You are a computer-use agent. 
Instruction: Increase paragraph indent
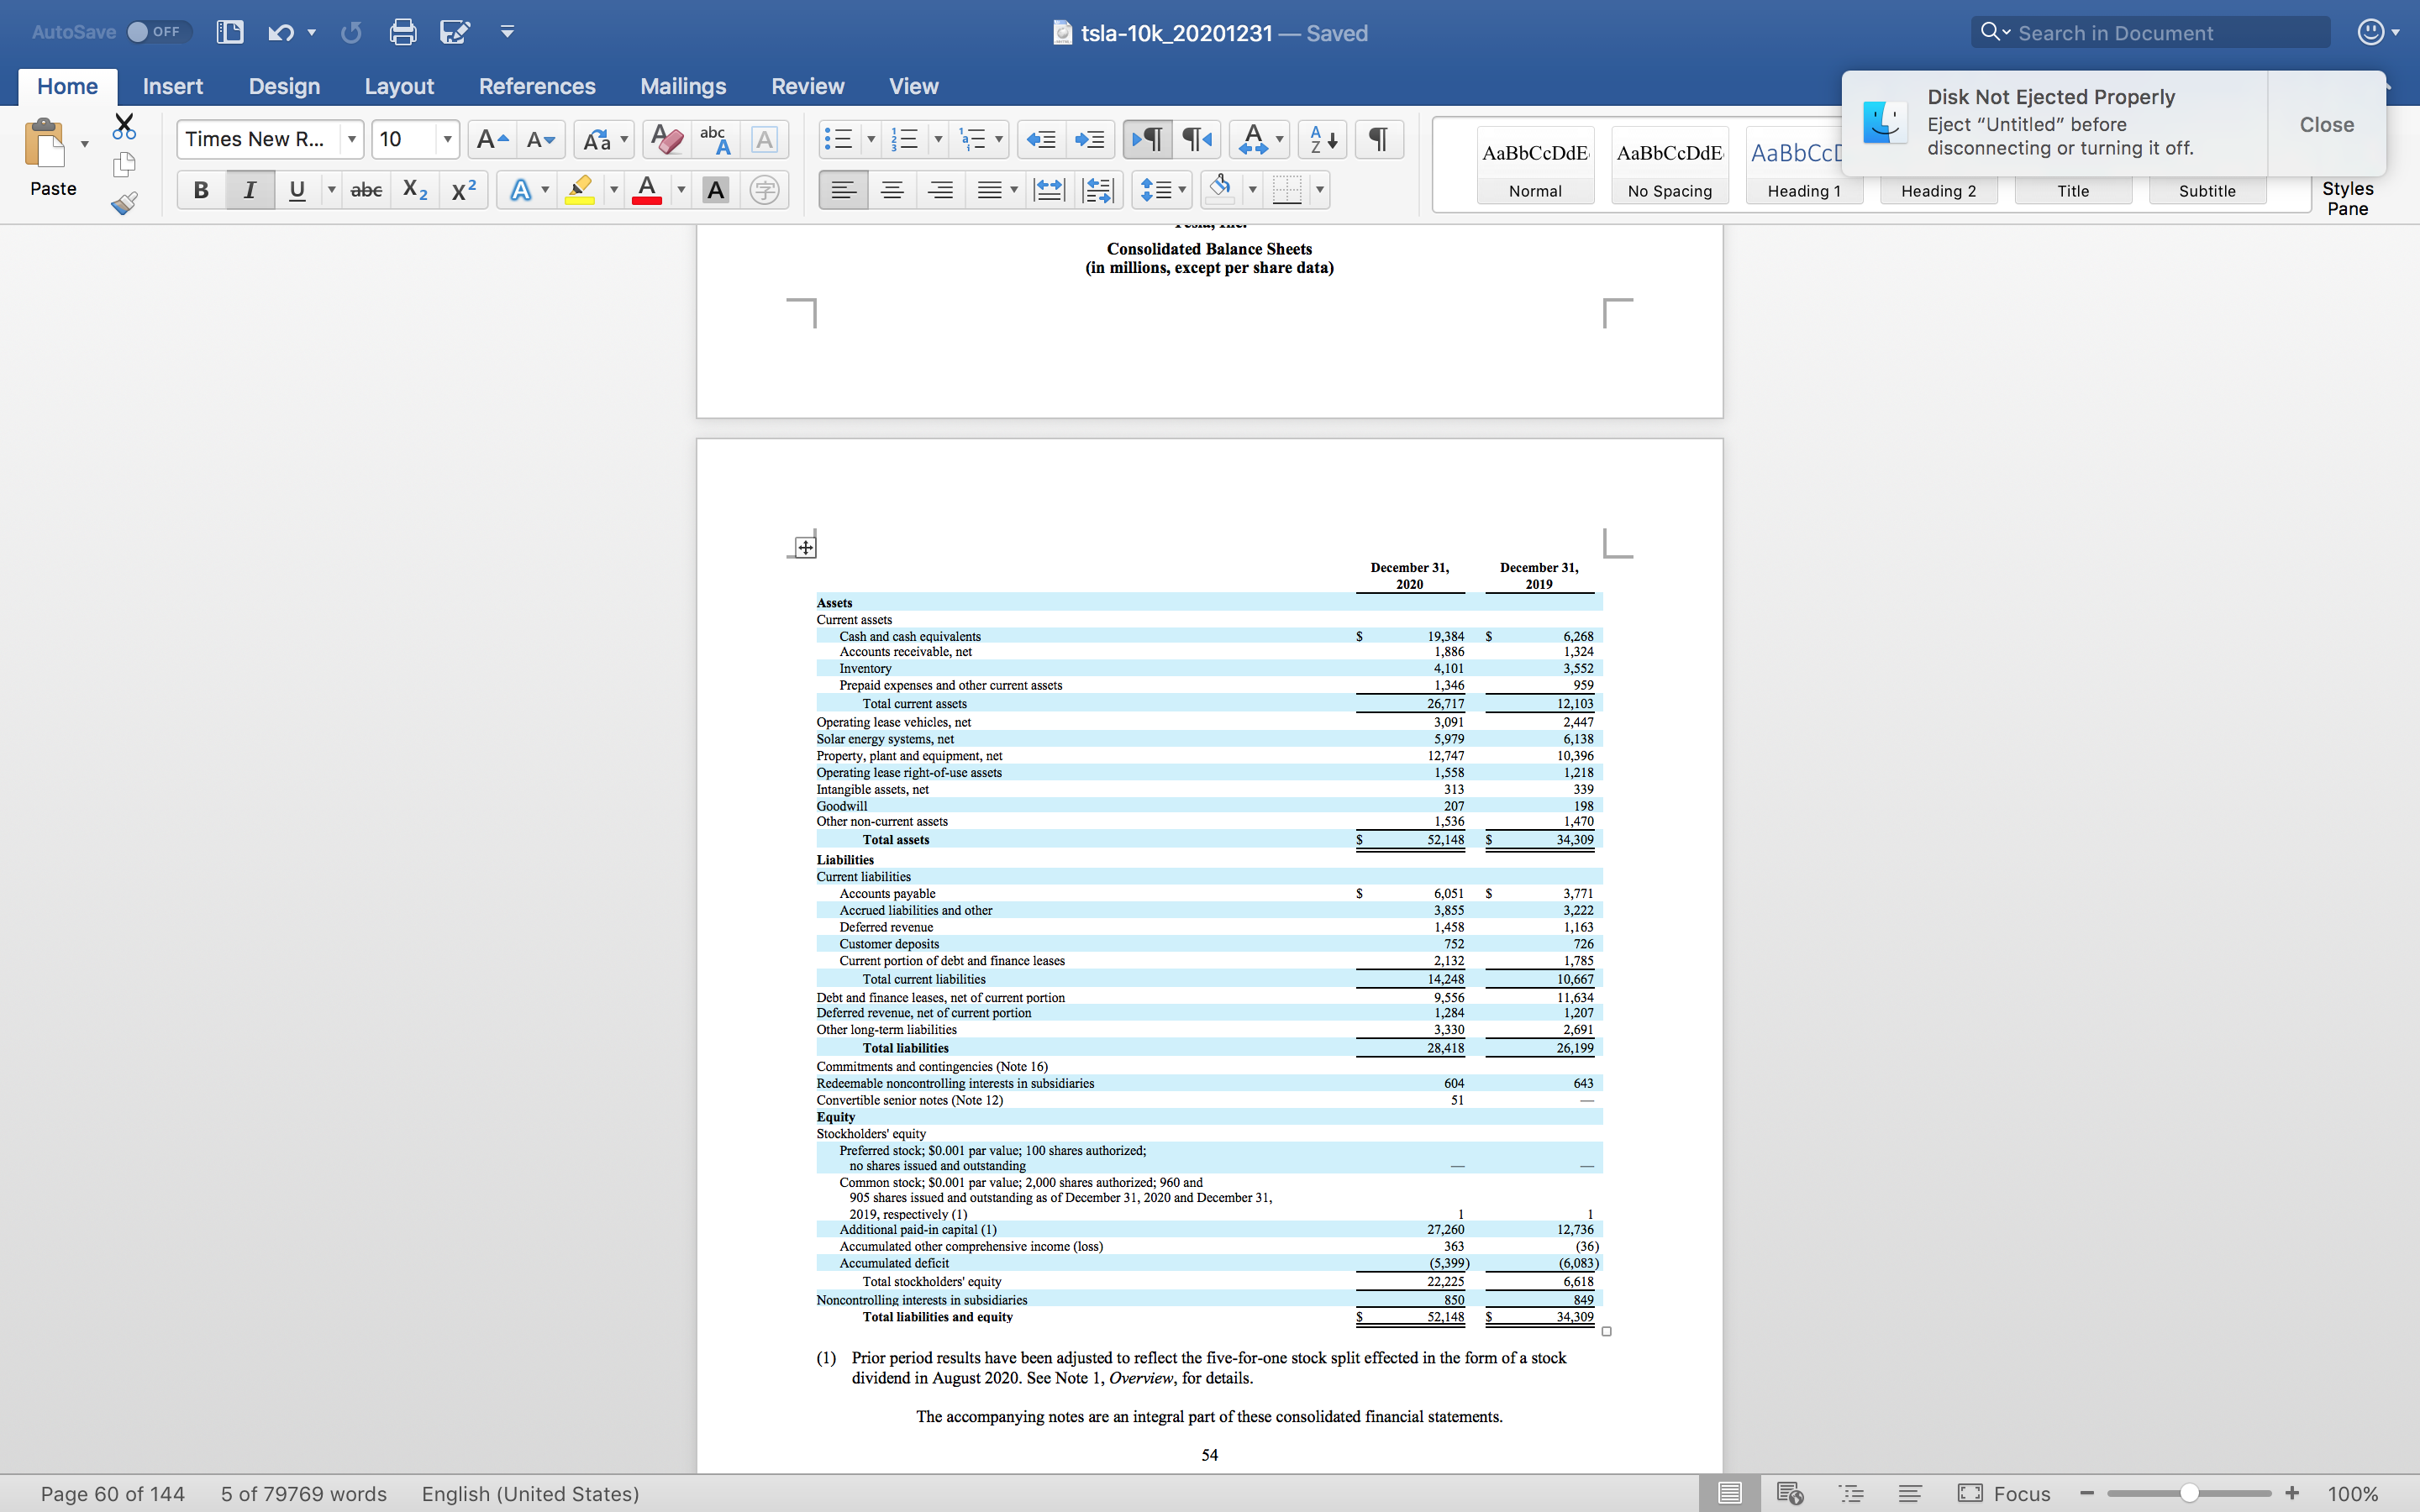pos(1090,139)
